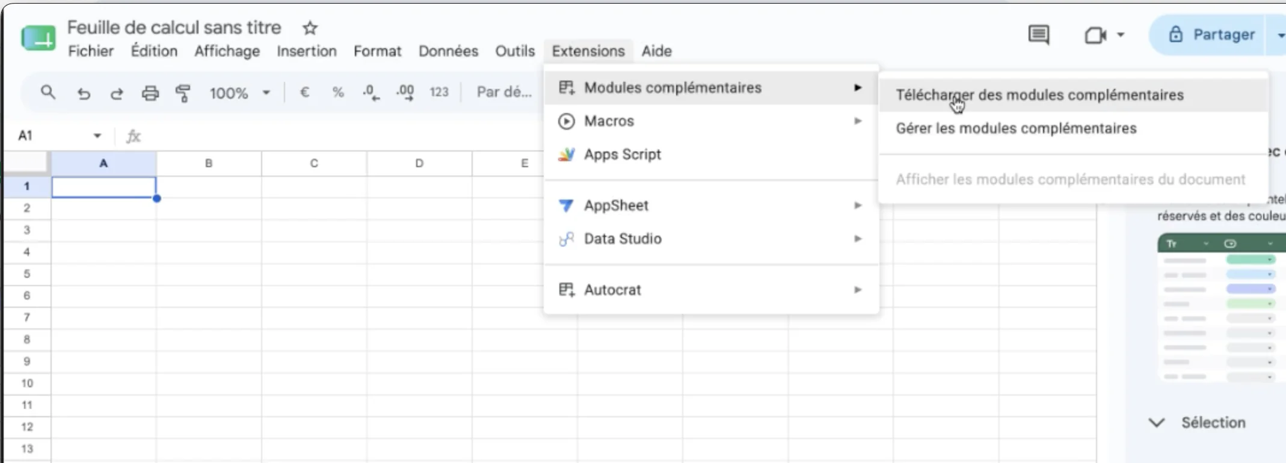Select column B header
Viewport: 1286px width, 463px height.
[x=209, y=164]
